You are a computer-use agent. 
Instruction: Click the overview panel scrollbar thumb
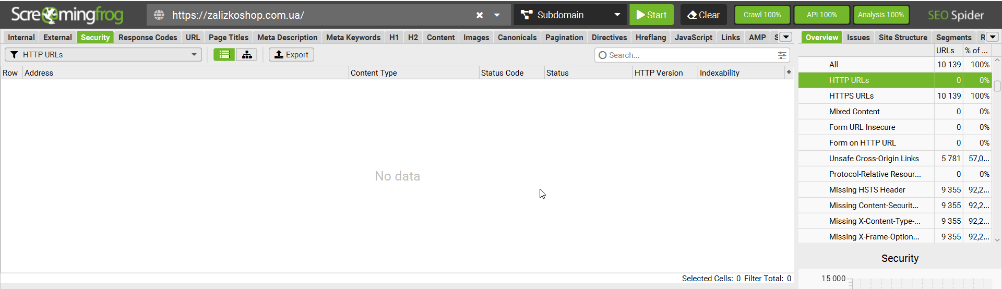point(997,86)
